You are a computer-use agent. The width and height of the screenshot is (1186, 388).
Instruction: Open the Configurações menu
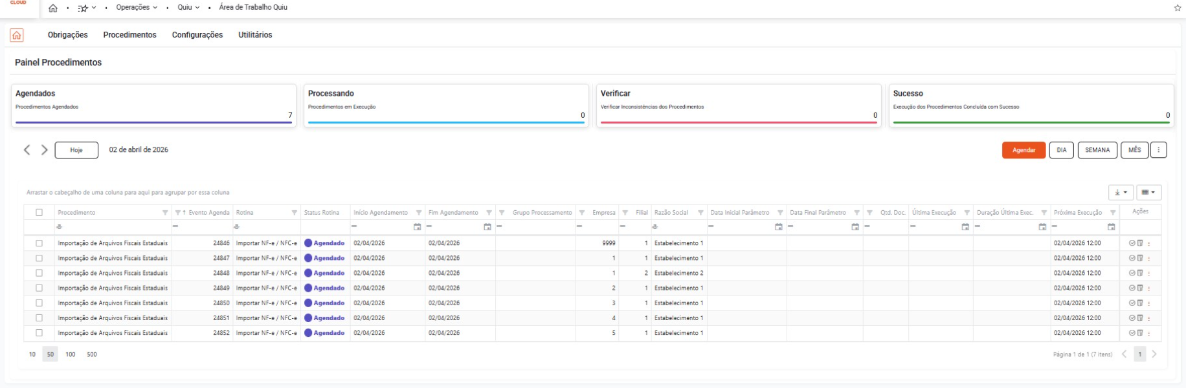click(197, 35)
